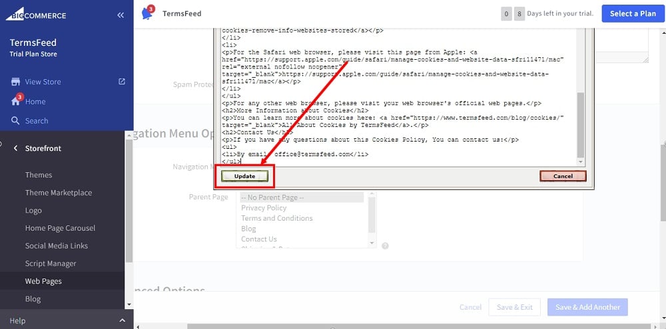Viewport: 666px width, 329px height.
Task: Click the bottom Cancel link
Action: click(x=471, y=307)
